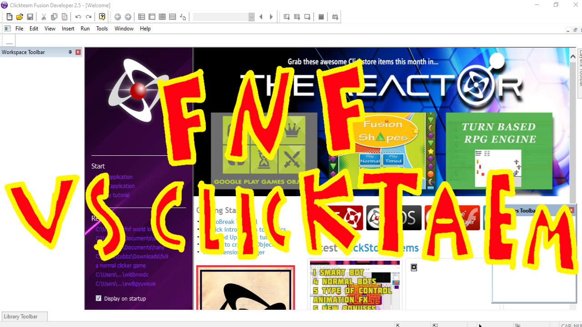The image size is (582, 327).
Task: Open the Storyboard Editor icon
Action: click(141, 17)
